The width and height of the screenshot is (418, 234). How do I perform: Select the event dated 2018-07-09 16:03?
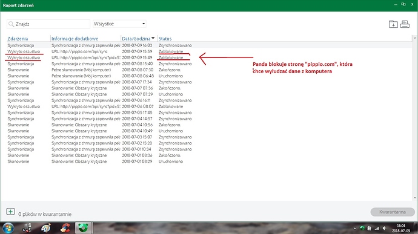pos(209,45)
